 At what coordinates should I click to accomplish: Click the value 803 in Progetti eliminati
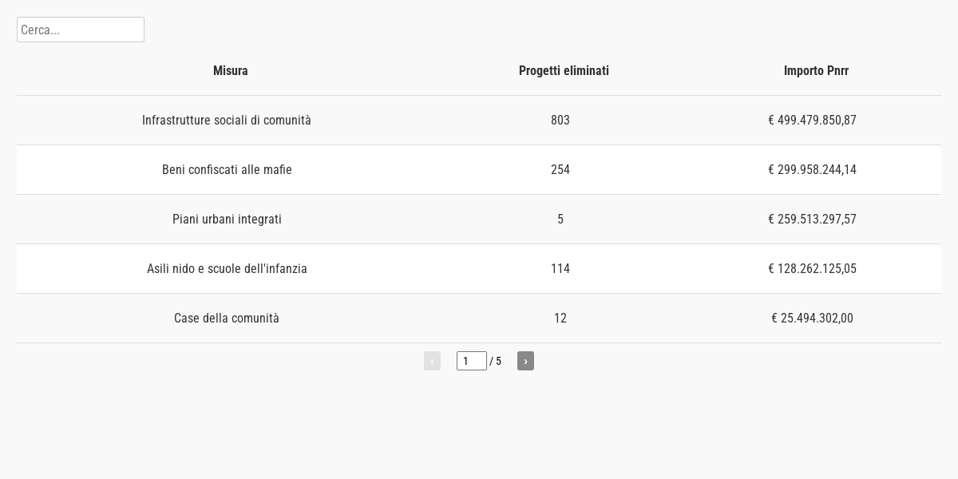click(x=560, y=121)
